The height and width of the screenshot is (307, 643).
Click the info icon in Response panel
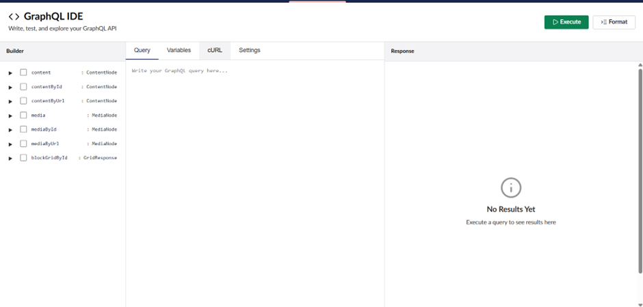[x=511, y=187]
